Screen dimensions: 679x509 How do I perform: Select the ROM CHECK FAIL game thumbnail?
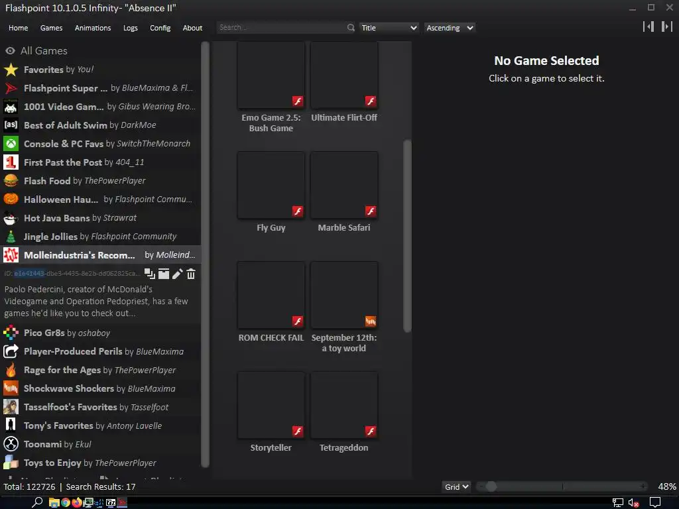pyautogui.click(x=271, y=295)
